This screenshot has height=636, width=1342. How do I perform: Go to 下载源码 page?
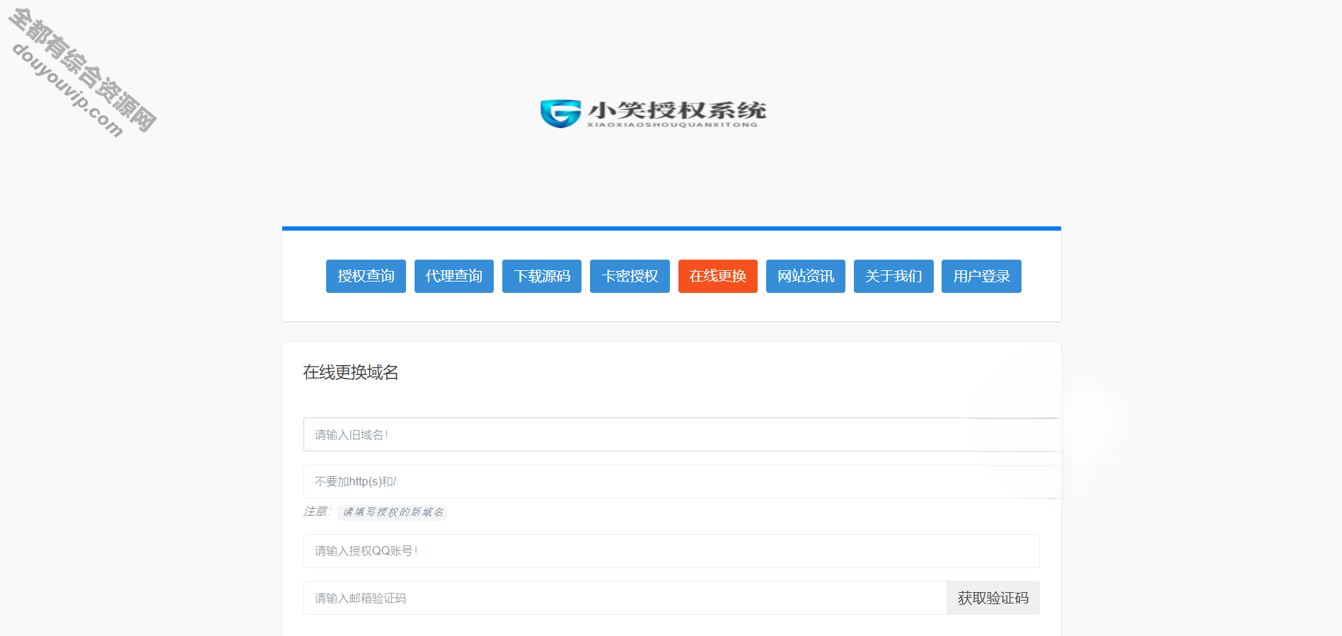coord(542,276)
